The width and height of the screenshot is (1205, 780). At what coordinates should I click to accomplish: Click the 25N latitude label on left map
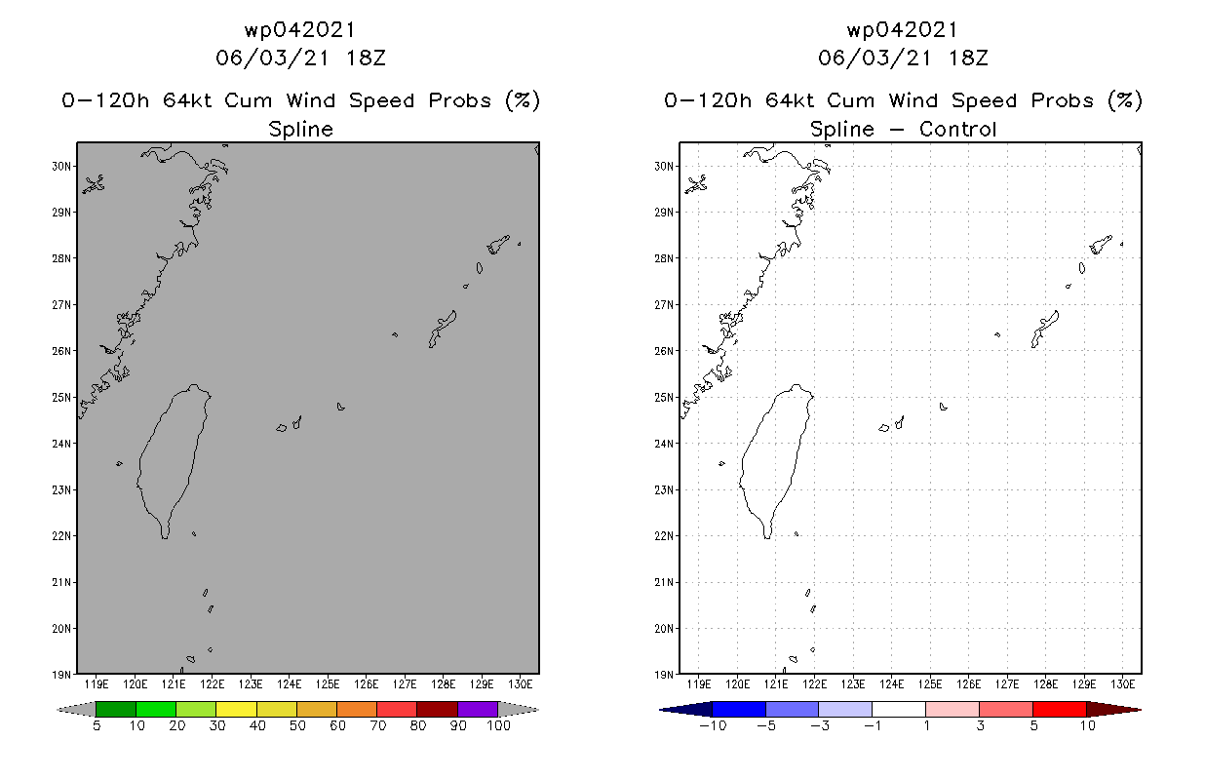pos(62,397)
